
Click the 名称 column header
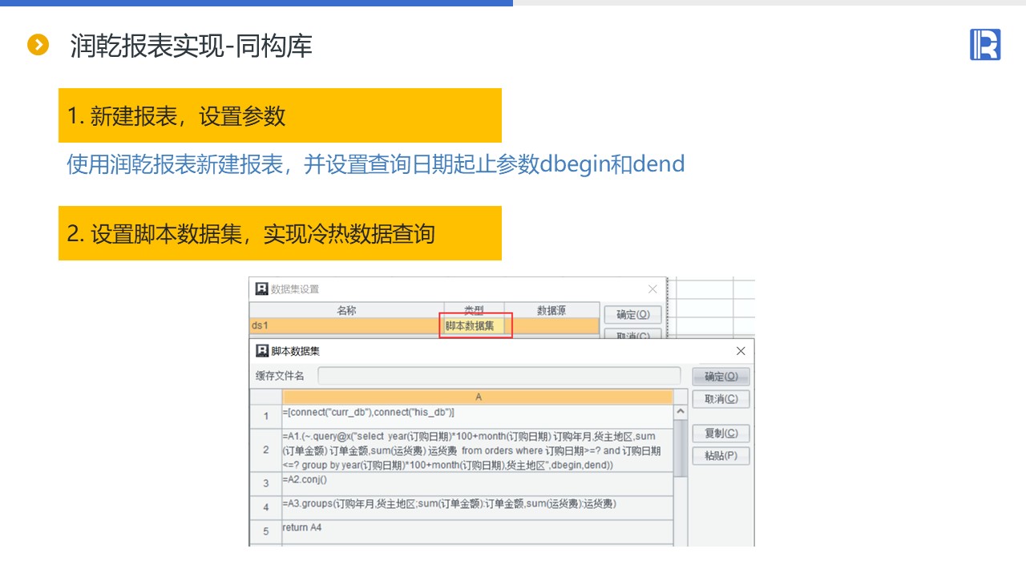[x=346, y=310]
